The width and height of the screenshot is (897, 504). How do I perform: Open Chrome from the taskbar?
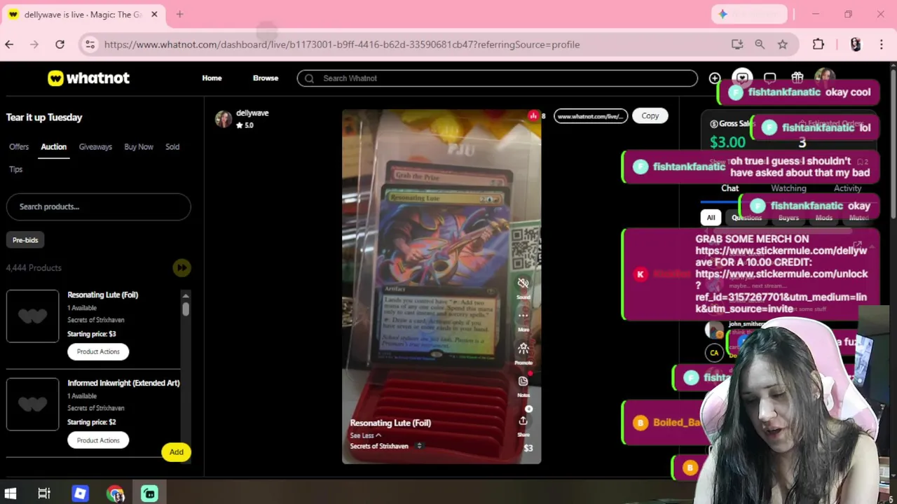pos(115,493)
